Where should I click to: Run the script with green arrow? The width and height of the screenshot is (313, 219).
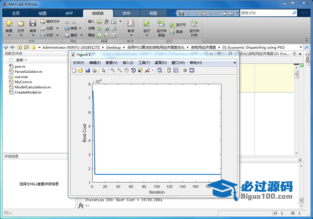pyautogui.click(x=147, y=23)
